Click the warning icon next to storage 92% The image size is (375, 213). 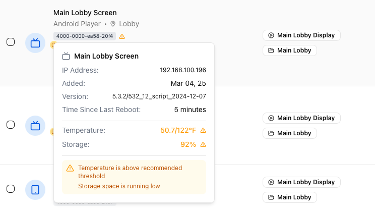(203, 144)
